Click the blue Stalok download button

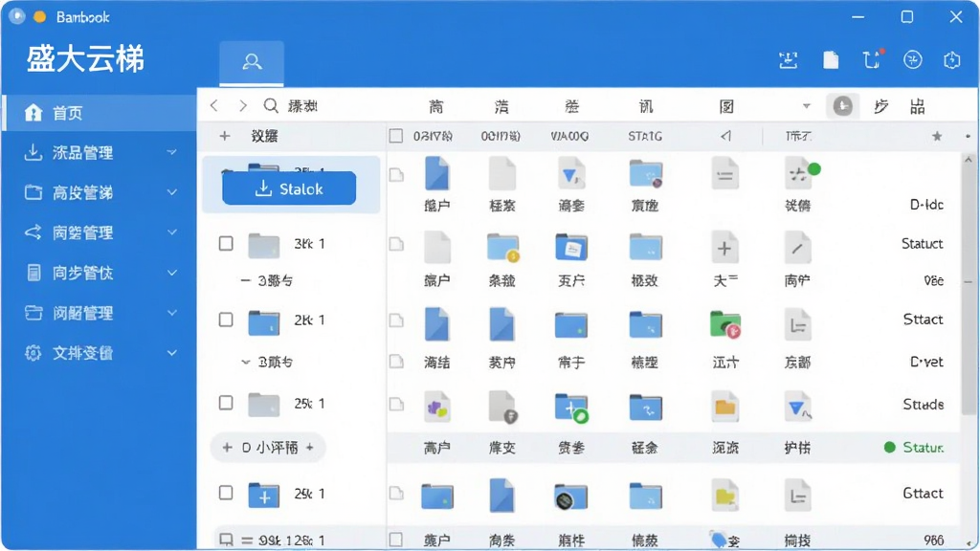click(289, 188)
